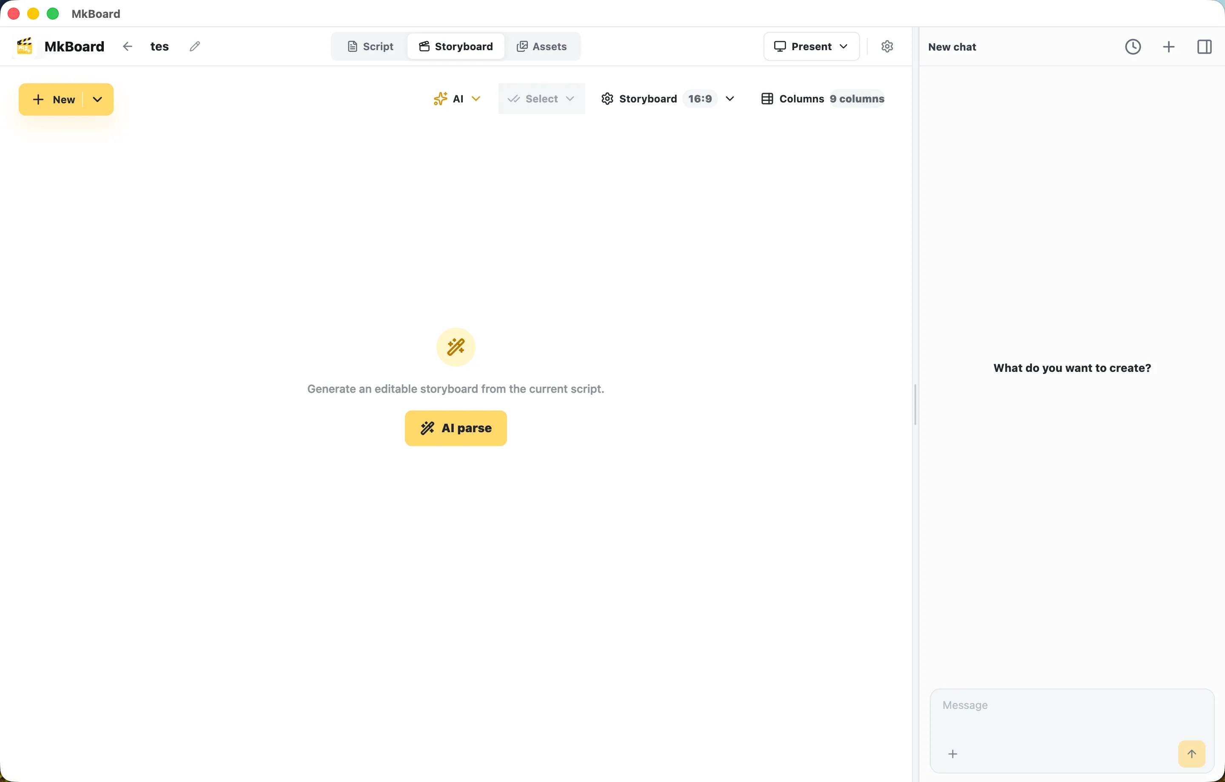Screen dimensions: 1225x782
Task: Click the magic wand circle icon
Action: click(456, 347)
